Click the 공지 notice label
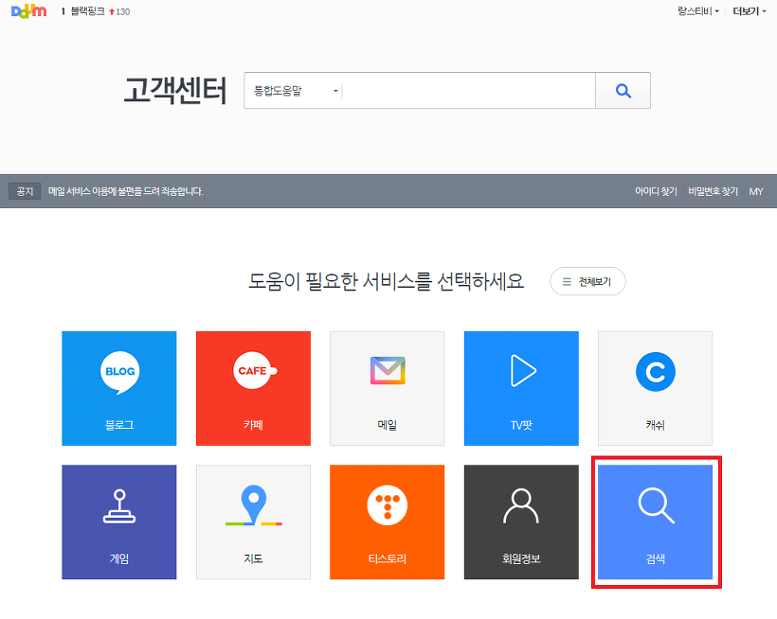Viewport: 777px width, 619px height. [x=25, y=191]
